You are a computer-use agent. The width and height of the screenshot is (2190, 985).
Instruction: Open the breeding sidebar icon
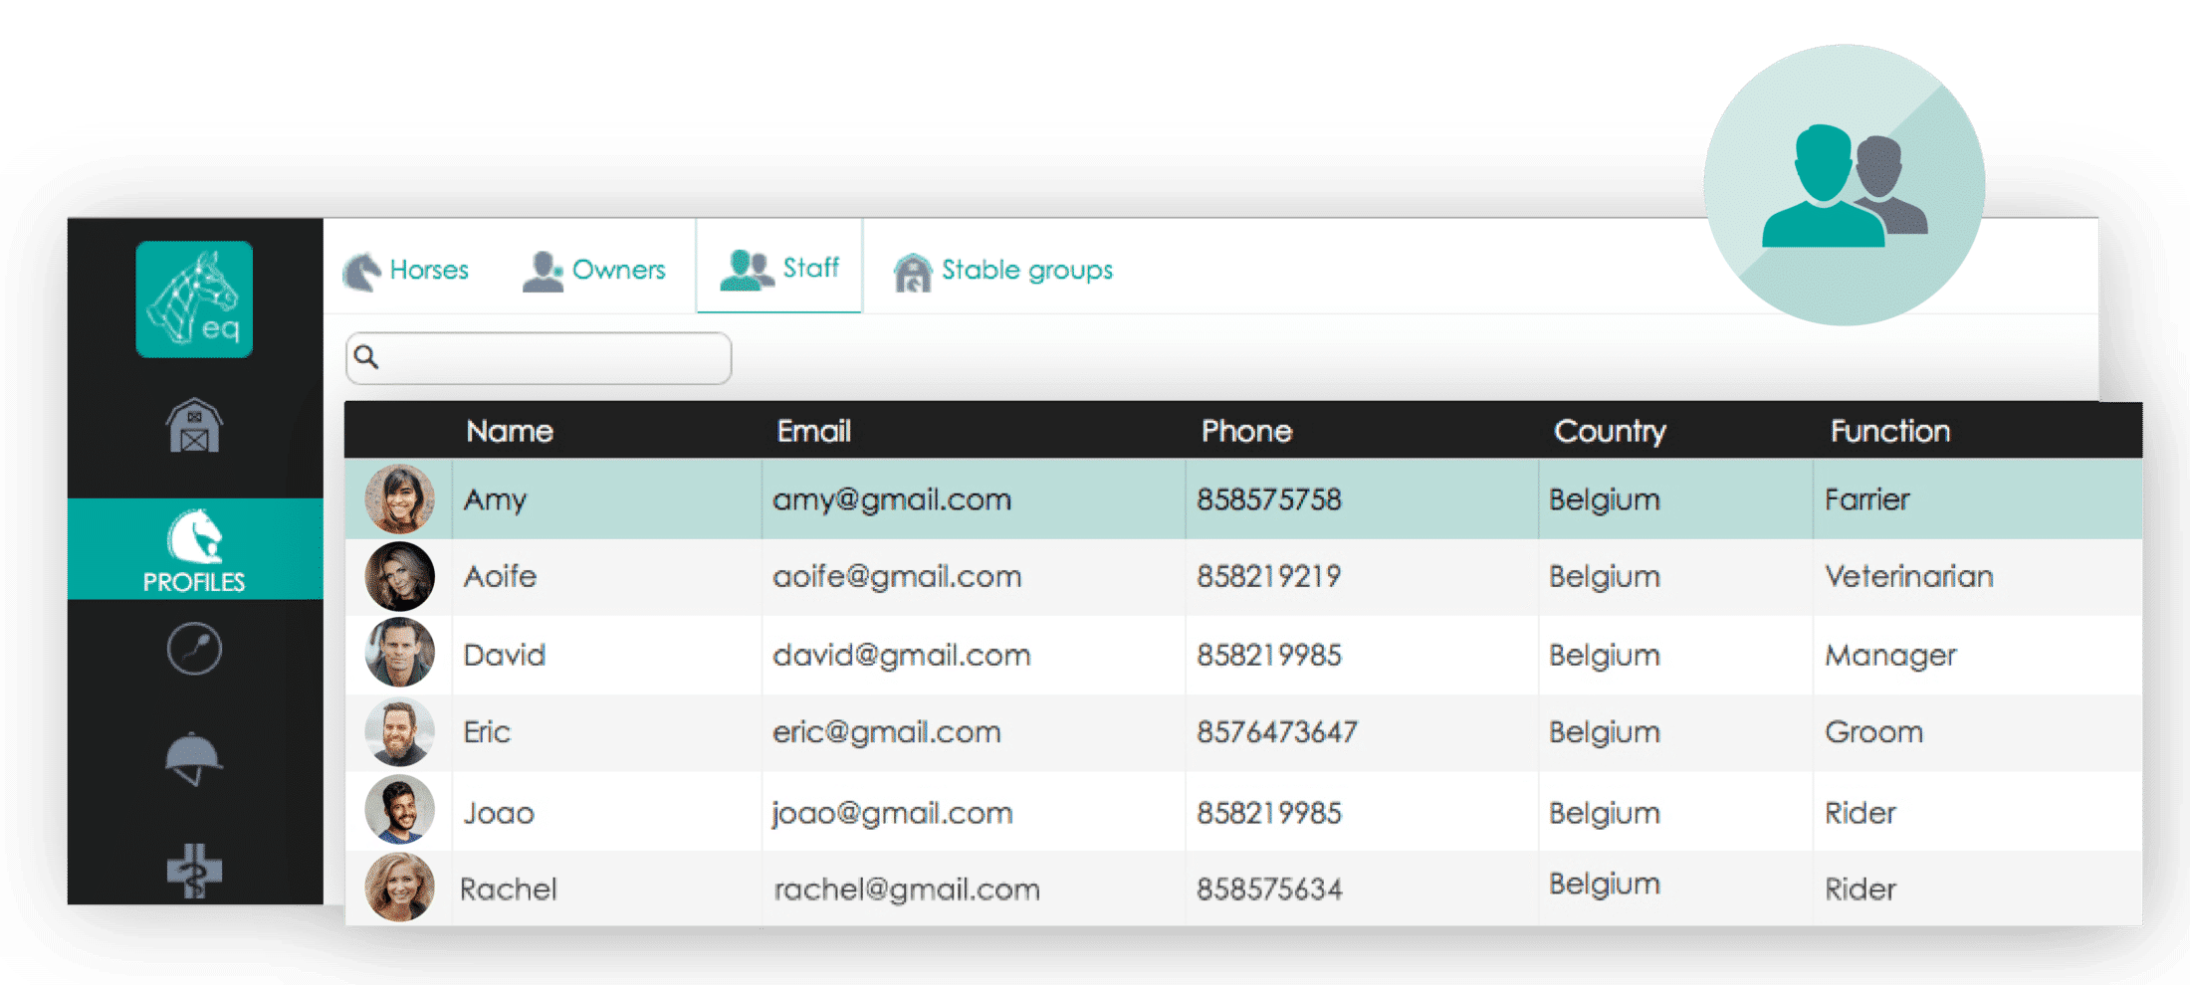pos(194,649)
